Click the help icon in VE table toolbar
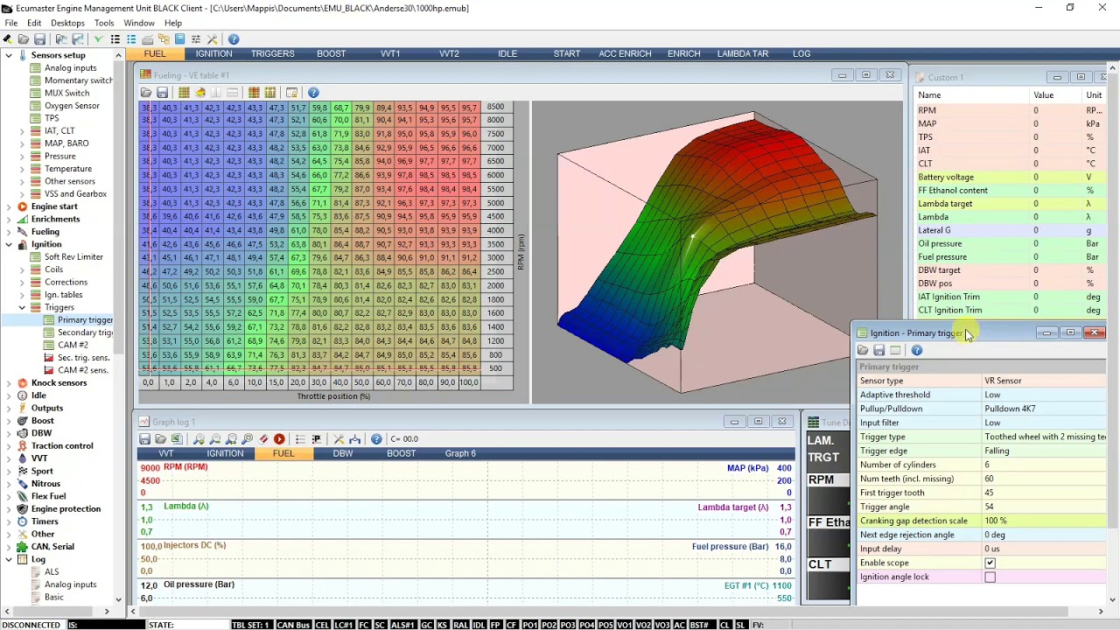The width and height of the screenshot is (1120, 630). point(313,93)
